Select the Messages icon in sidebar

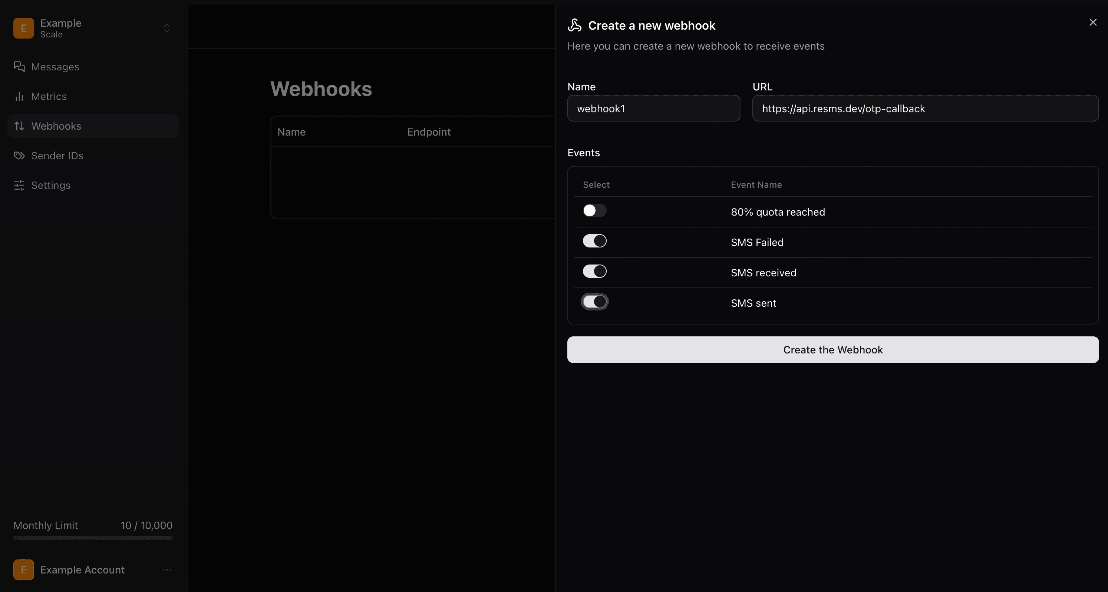19,67
